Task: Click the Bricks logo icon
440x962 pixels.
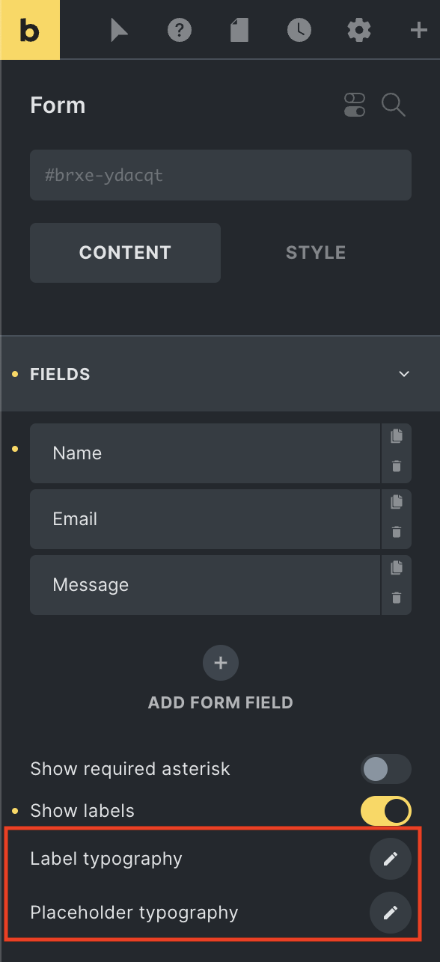Action: tap(30, 30)
